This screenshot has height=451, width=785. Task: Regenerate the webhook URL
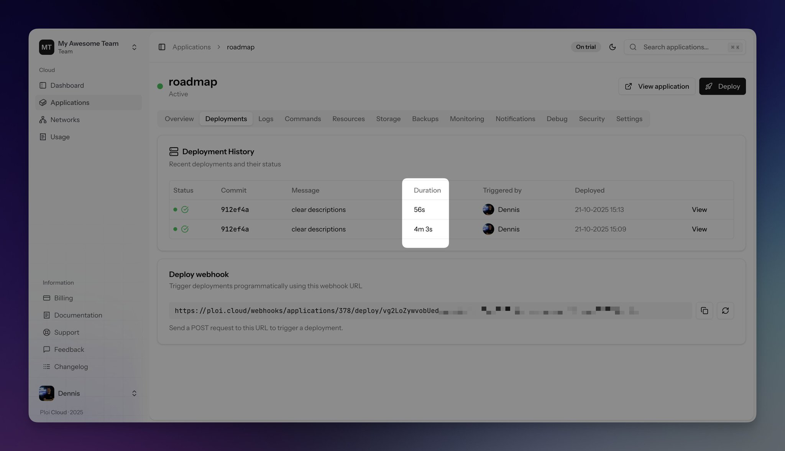[725, 311]
